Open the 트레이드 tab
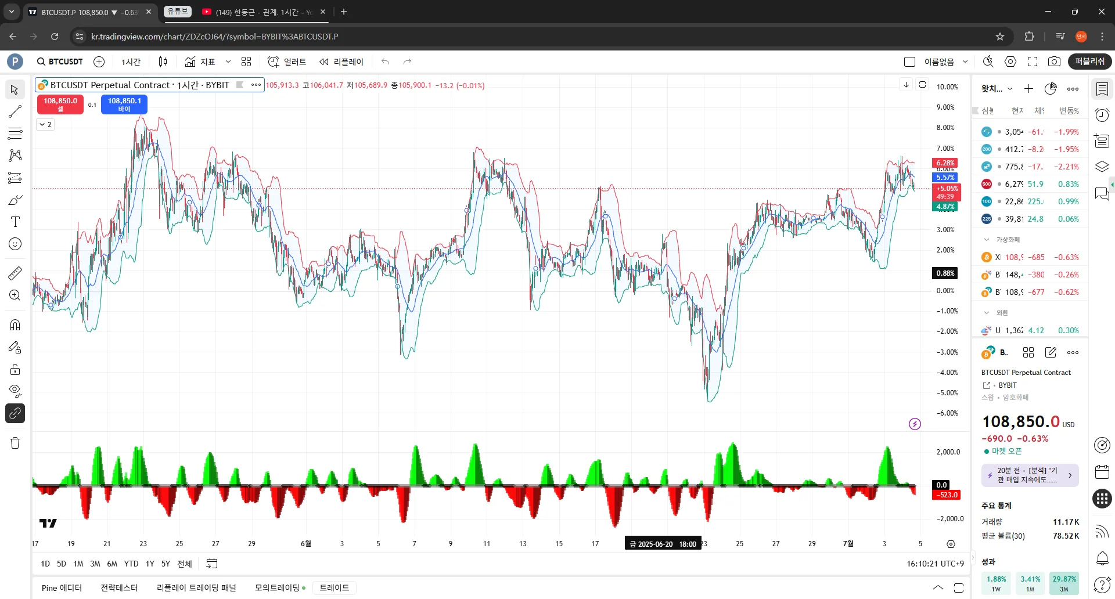The height and width of the screenshot is (599, 1115). [334, 588]
